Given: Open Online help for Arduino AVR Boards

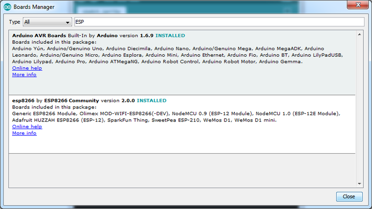Looking at the screenshot, I should point(27,68).
